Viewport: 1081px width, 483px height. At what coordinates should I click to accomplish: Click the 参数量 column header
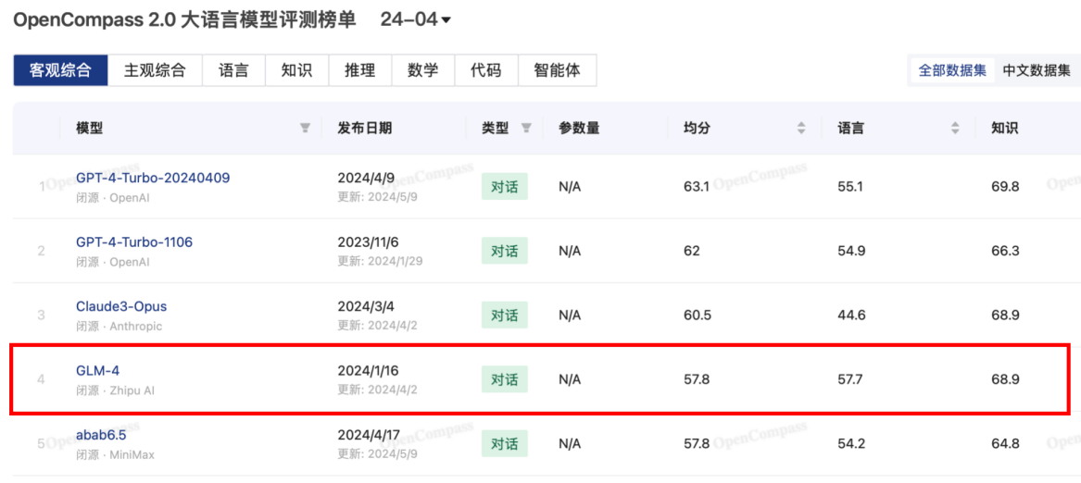(579, 129)
